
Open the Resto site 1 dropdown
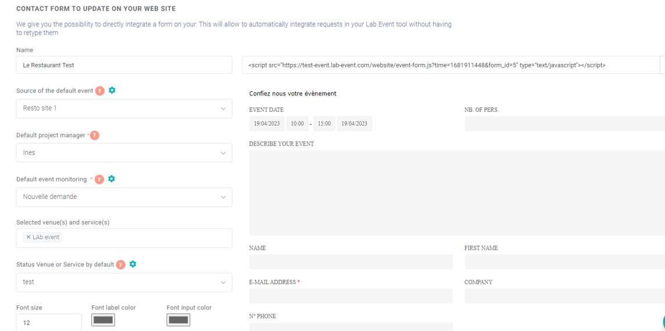click(x=124, y=109)
